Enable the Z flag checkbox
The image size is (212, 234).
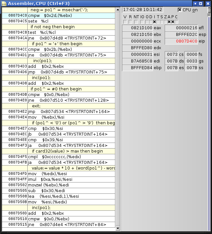tap(165, 22)
